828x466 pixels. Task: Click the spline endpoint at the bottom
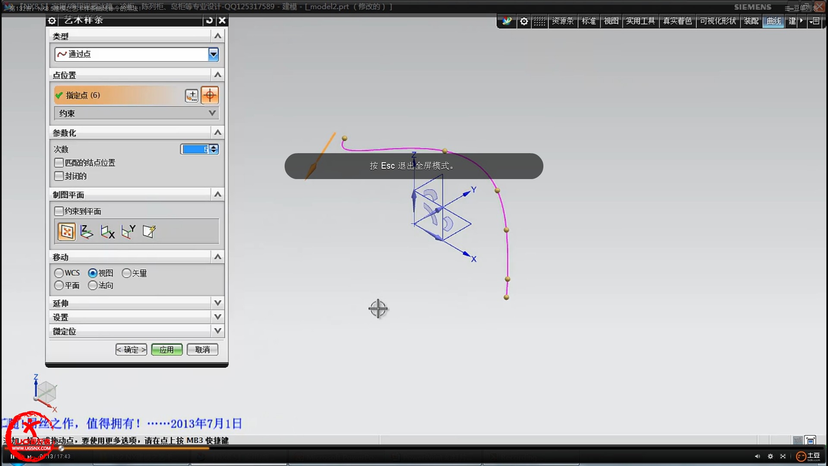tap(506, 297)
